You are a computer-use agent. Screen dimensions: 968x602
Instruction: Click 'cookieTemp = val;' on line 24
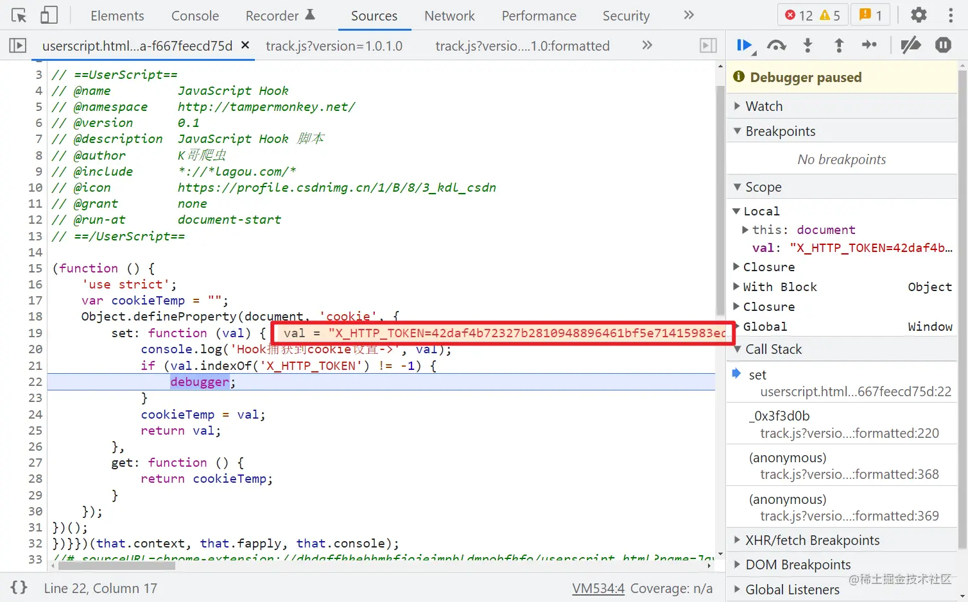point(203,414)
